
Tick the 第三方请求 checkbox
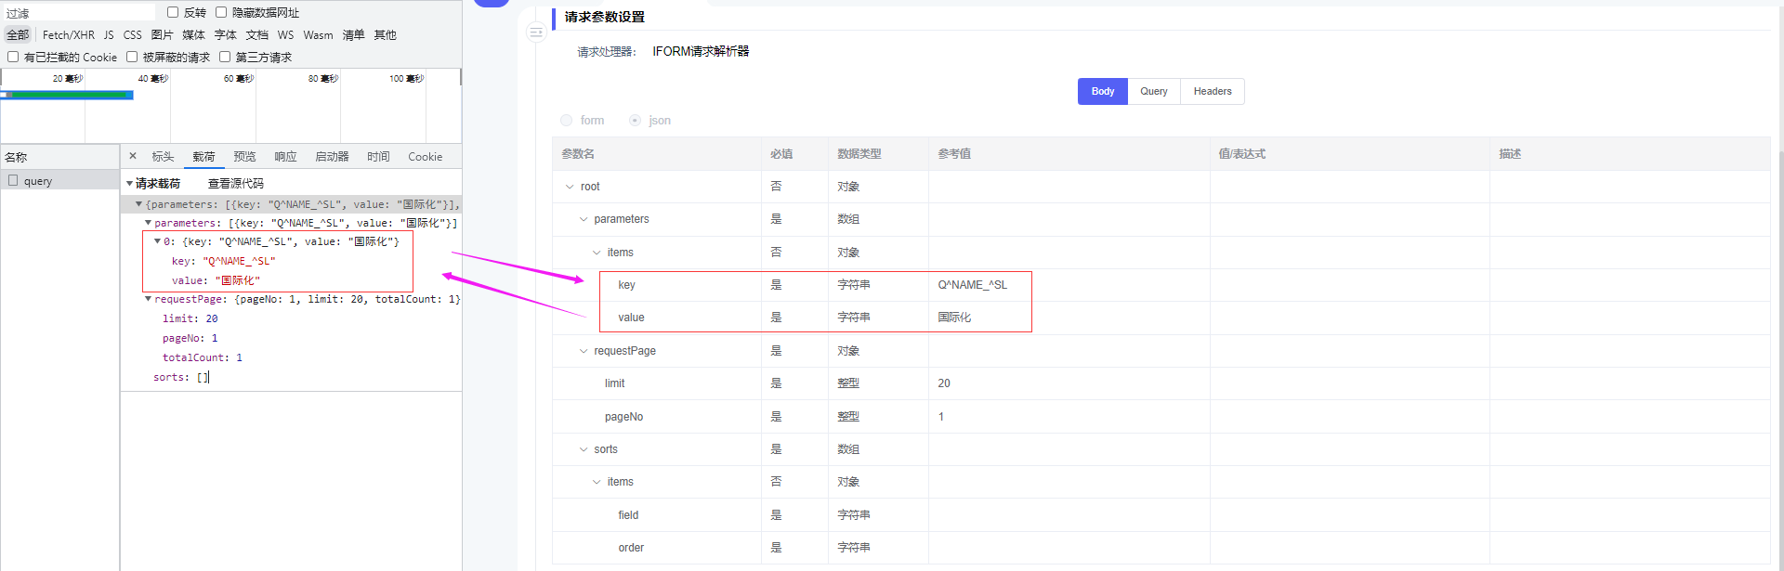225,57
